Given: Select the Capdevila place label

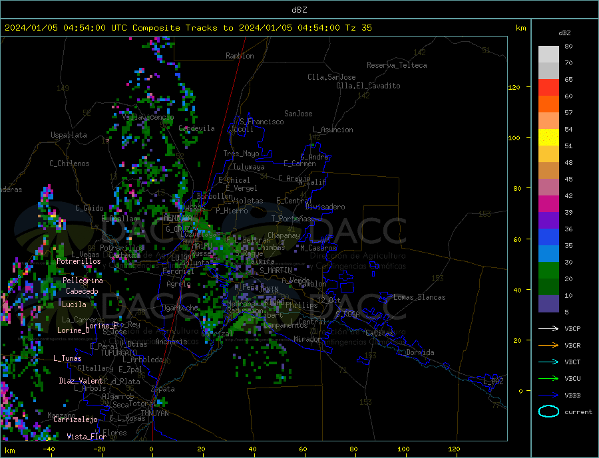Looking at the screenshot, I should [197, 128].
